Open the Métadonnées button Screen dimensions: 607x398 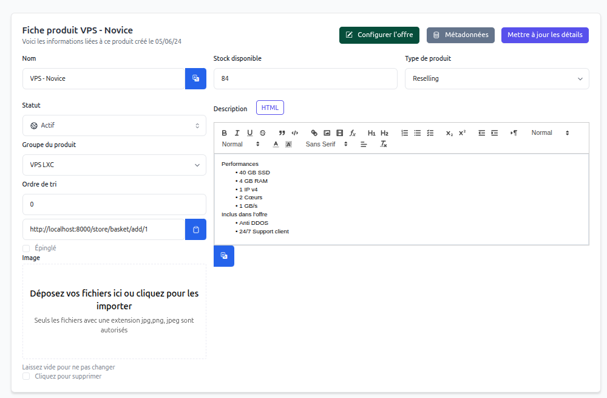tap(461, 35)
